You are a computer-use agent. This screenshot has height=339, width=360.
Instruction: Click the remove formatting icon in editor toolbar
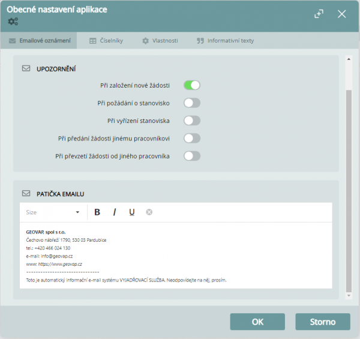(x=149, y=212)
